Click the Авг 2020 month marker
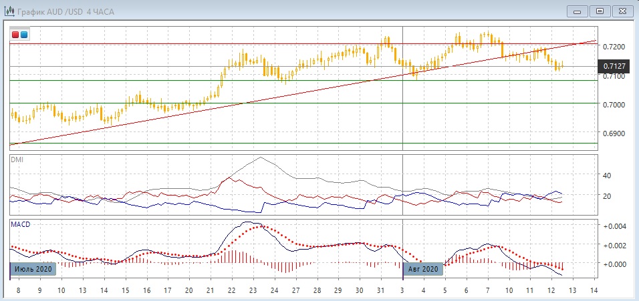This screenshot has width=639, height=301. click(x=423, y=269)
